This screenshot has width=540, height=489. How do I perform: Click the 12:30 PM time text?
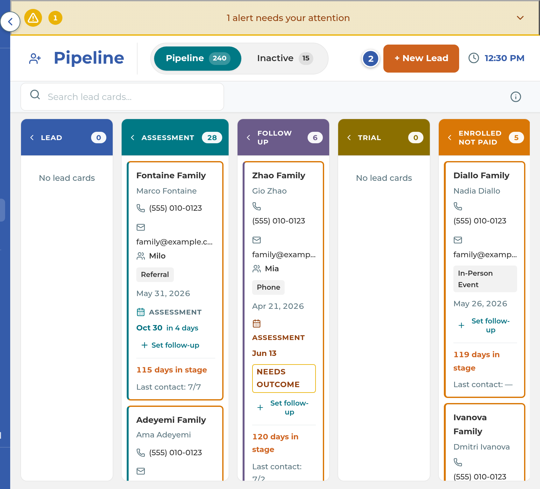[x=504, y=58]
